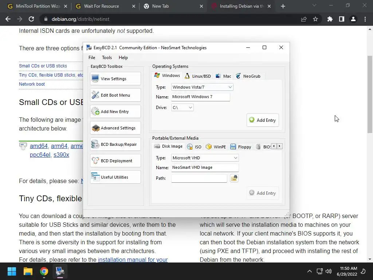
Task: Click the empty Path input field
Action: [x=199, y=178]
